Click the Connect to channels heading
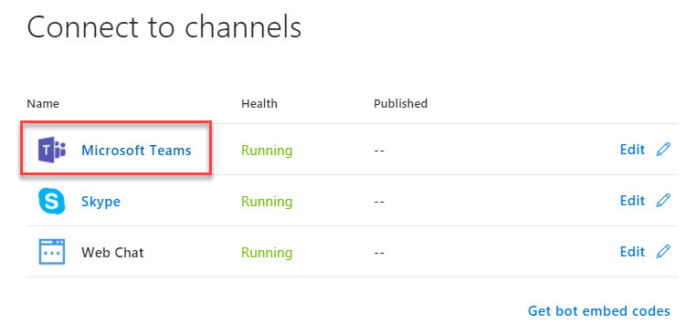Screen dimensions: 687x334 click(164, 27)
